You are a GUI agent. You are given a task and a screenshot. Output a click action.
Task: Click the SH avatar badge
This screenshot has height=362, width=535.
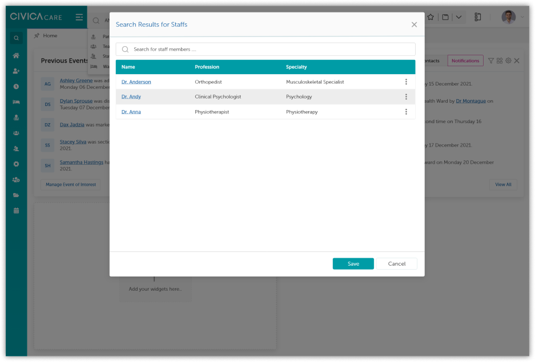pos(47,165)
